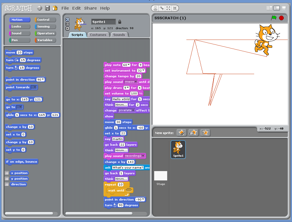Switch to small stage layout
Viewport: 292px width, 222px height.
coord(269,8)
